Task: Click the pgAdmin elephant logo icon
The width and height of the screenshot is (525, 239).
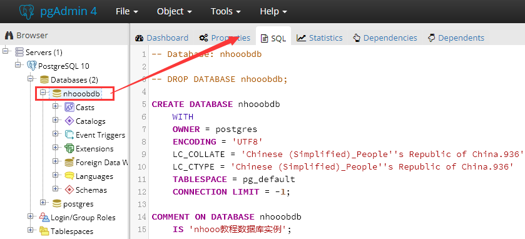Action: pyautogui.click(x=27, y=12)
